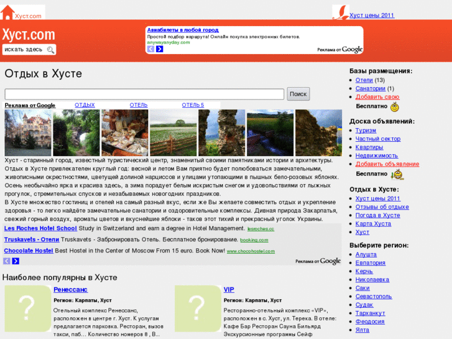Select the Тарханкут region
The image size is (452, 339).
[371, 313]
